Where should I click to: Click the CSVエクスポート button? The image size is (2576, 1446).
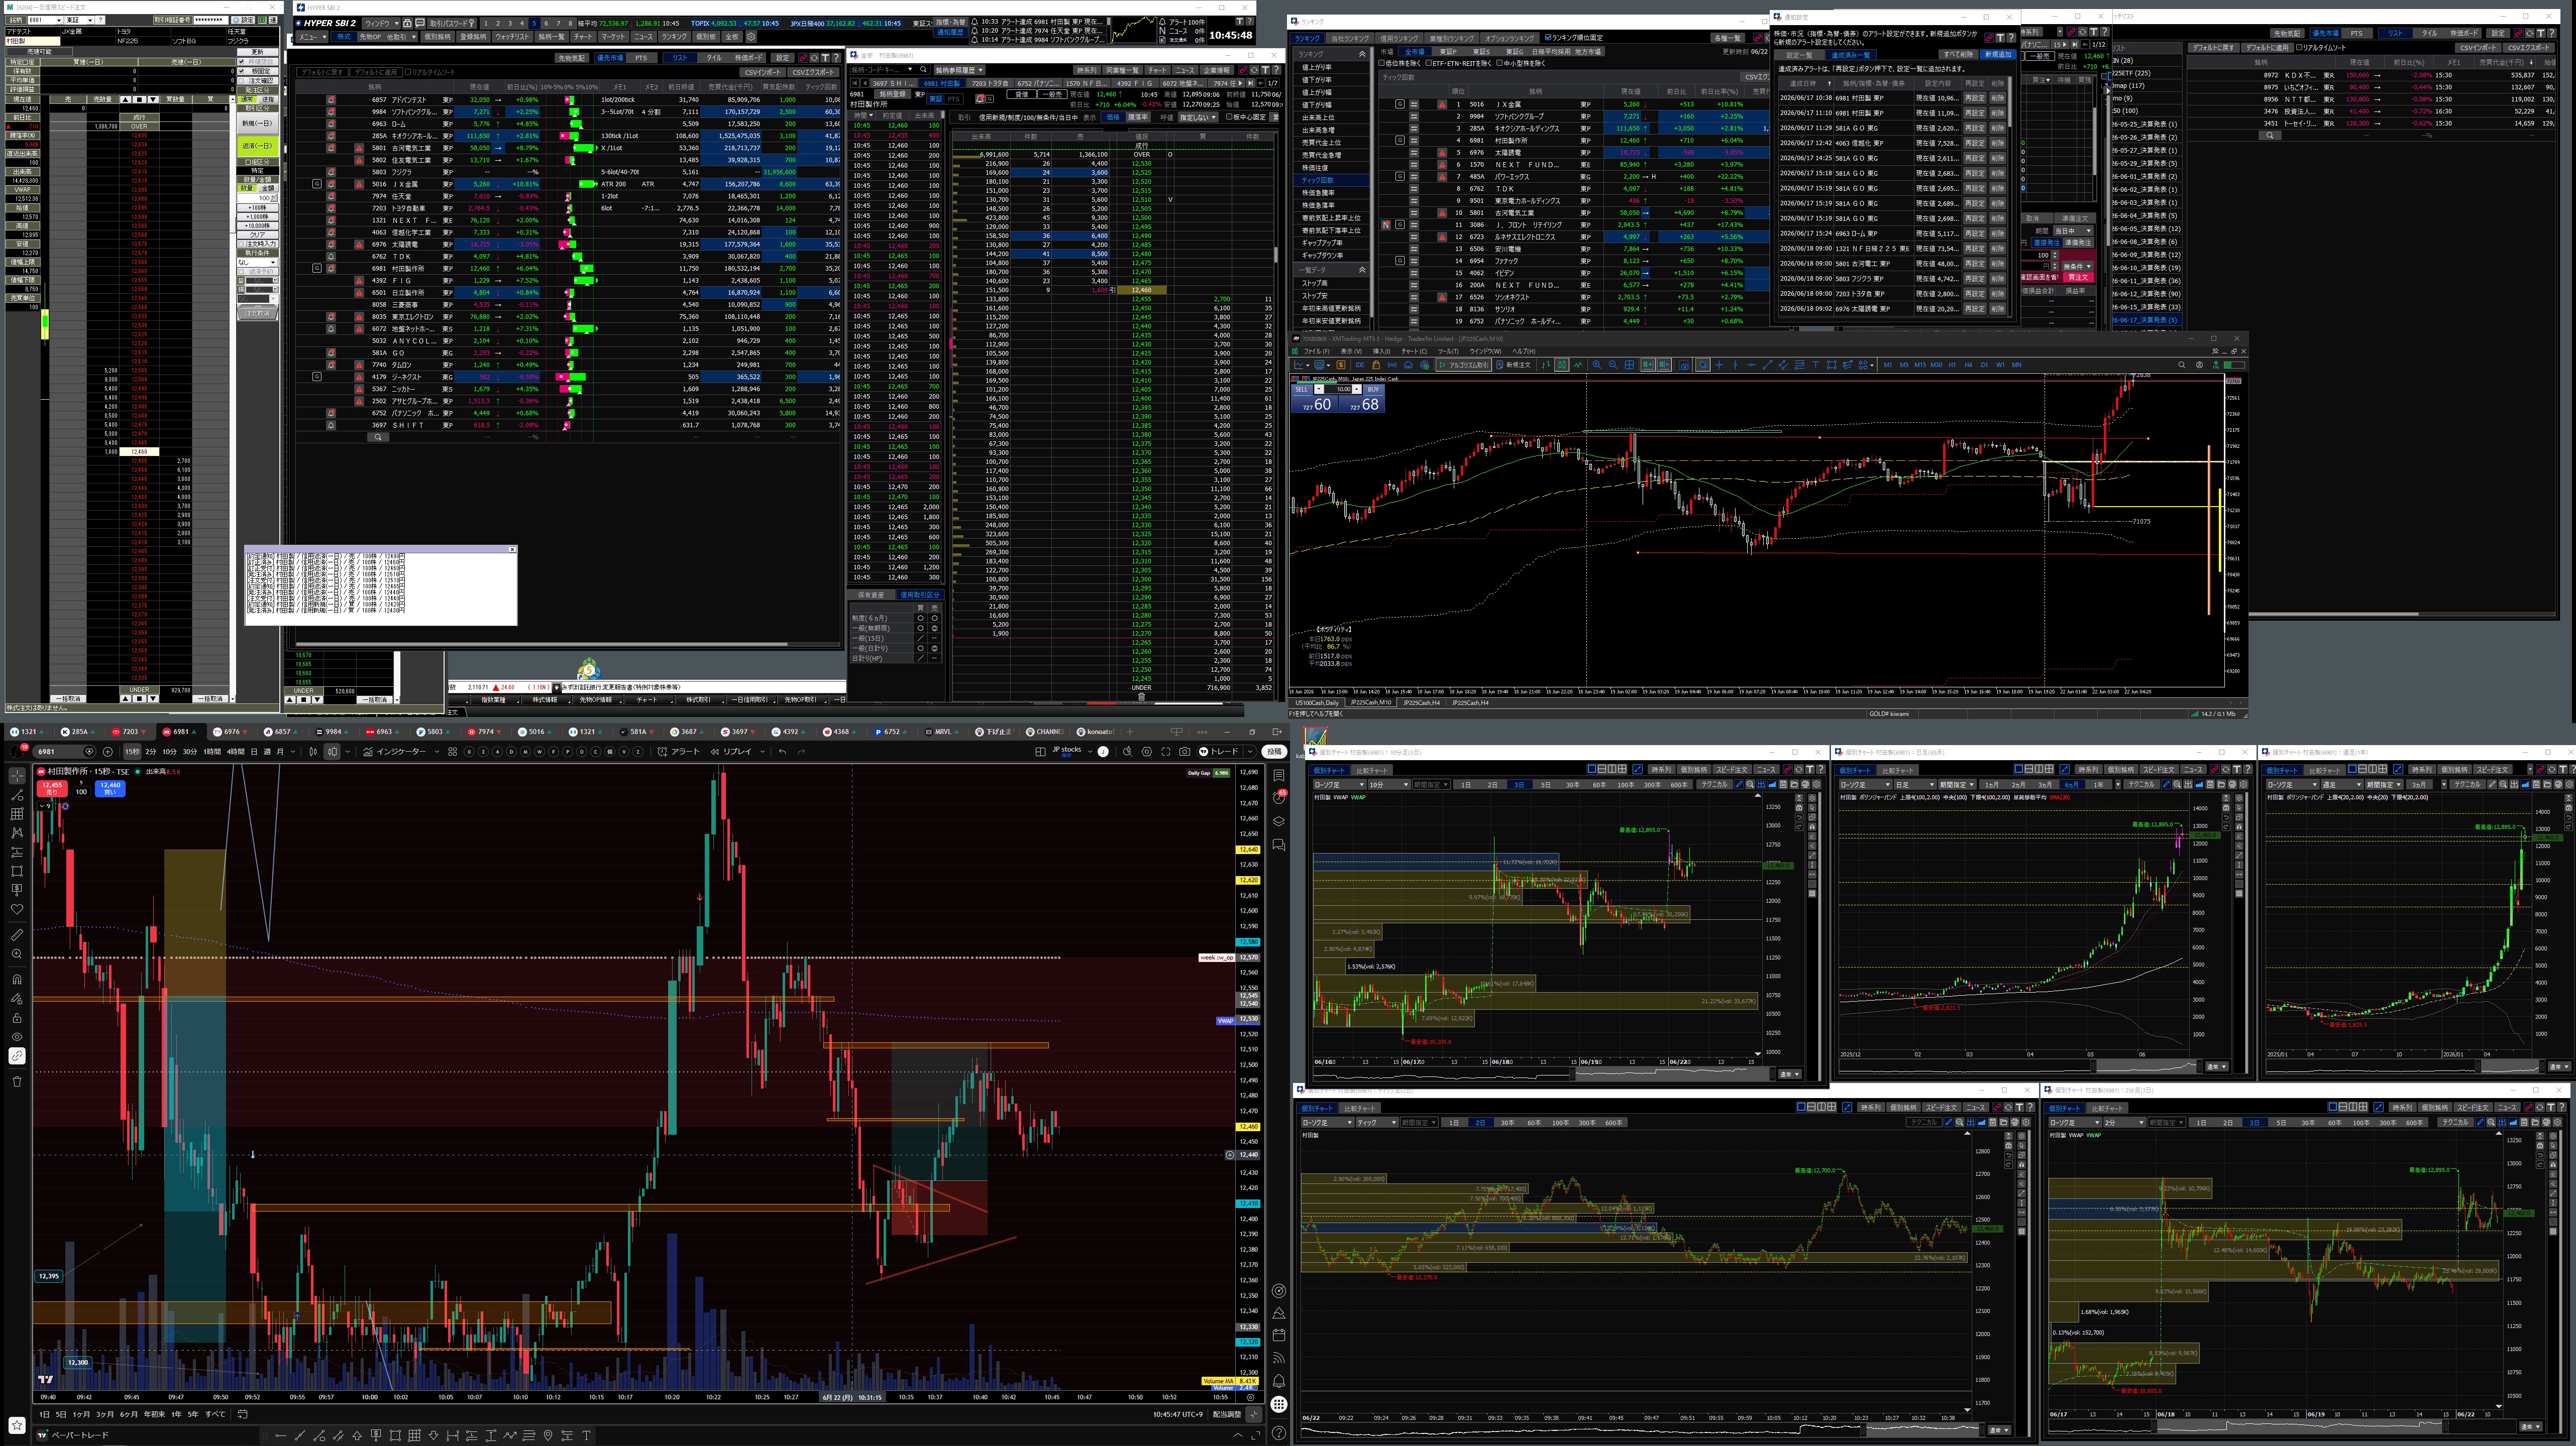[813, 73]
